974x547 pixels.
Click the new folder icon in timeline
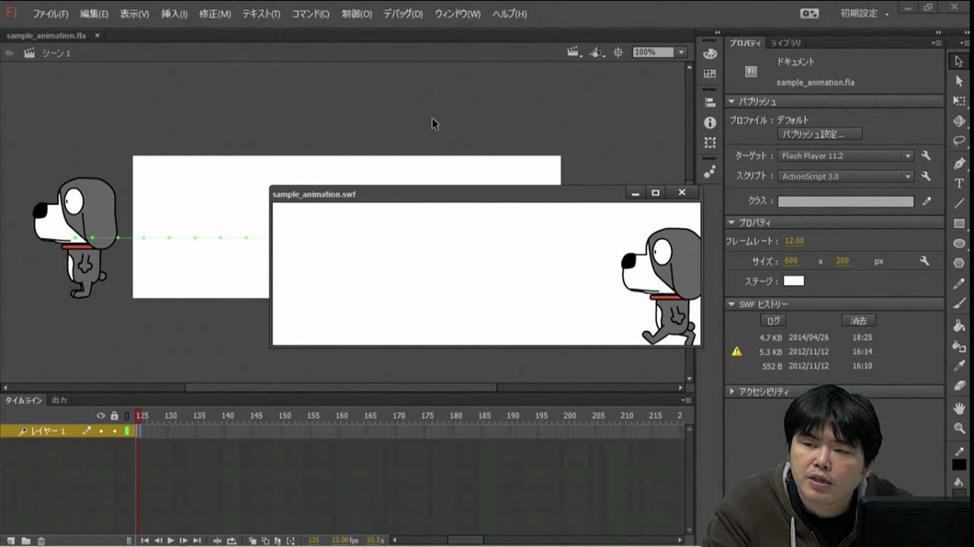pos(26,540)
